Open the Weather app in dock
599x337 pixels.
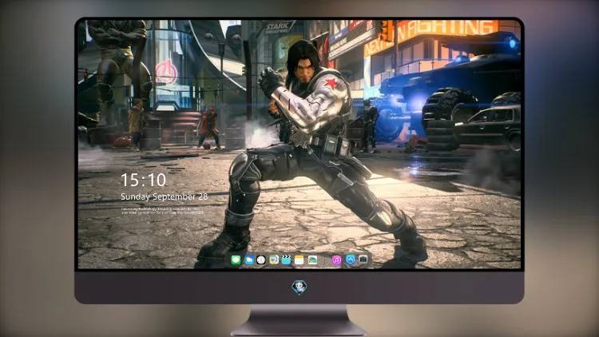248,260
